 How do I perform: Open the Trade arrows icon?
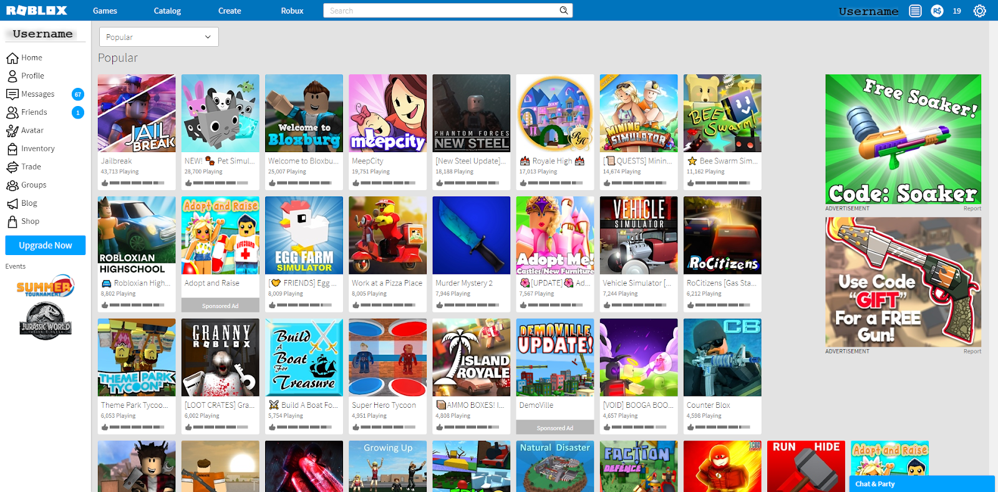(x=12, y=167)
